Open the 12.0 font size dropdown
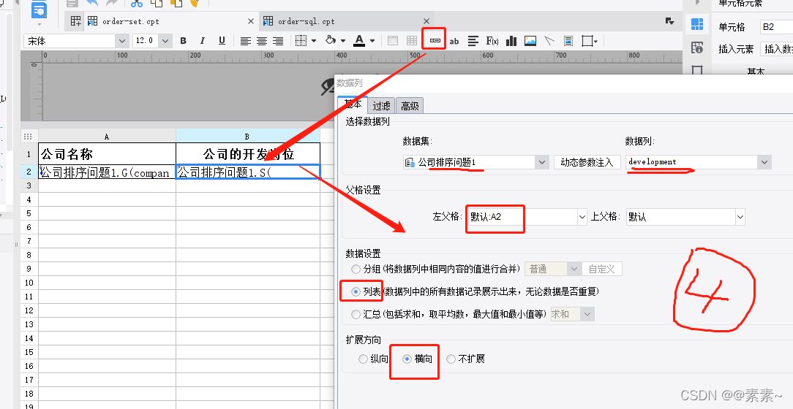 coord(166,41)
